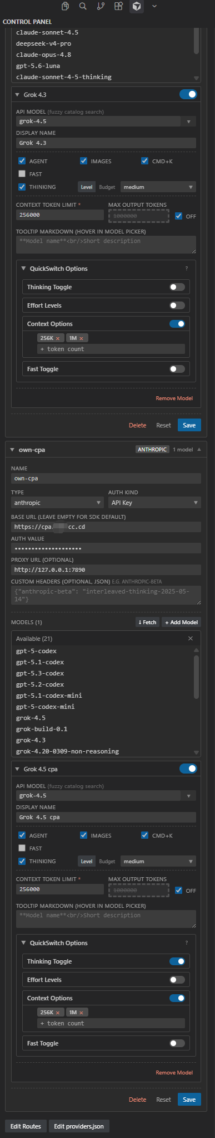Screen dimensions: 215x1138
Task: Select grok-build-0.1 in Available list
Action: pos(42,729)
